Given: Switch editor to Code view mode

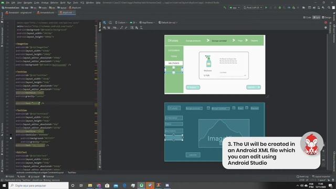Looking at the screenshot, I should coord(307,17).
